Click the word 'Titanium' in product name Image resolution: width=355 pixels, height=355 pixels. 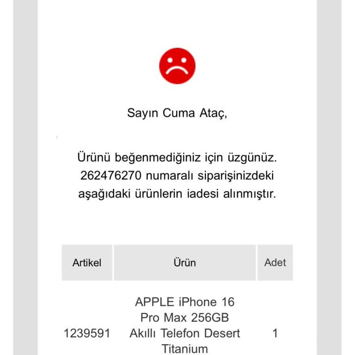184,348
